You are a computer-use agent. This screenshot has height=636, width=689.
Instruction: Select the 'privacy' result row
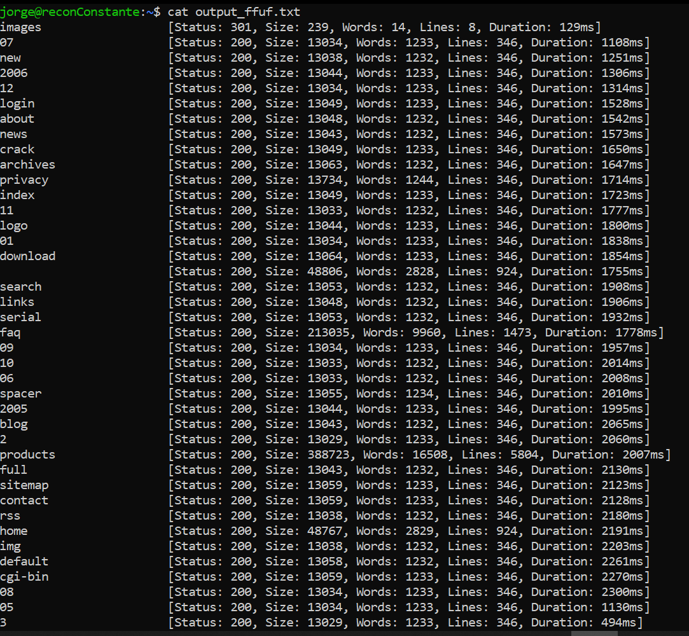(25, 179)
